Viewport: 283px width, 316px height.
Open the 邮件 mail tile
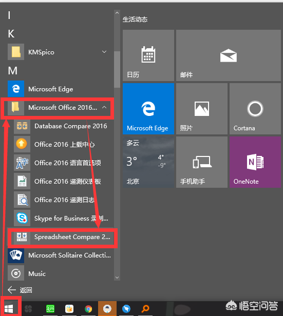229,55
